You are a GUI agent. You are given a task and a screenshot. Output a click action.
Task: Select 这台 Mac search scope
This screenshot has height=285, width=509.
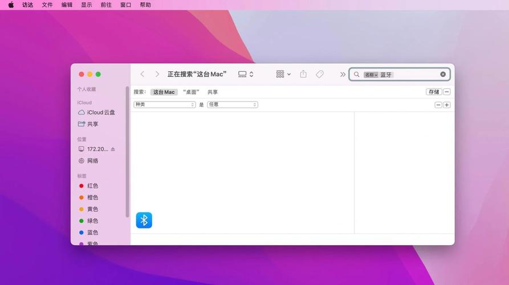click(164, 92)
